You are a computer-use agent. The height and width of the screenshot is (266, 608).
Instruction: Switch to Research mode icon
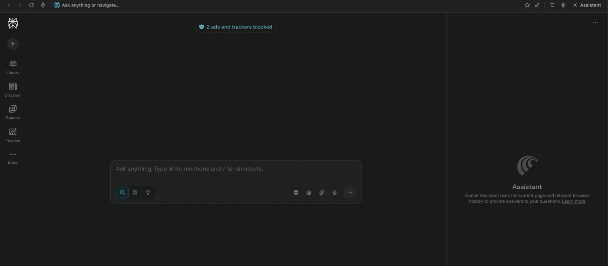click(135, 192)
